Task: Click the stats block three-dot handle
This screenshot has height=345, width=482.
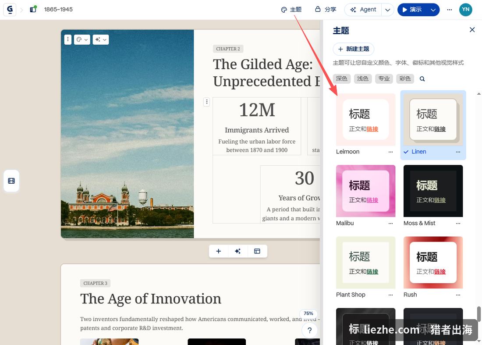Action: tap(206, 102)
